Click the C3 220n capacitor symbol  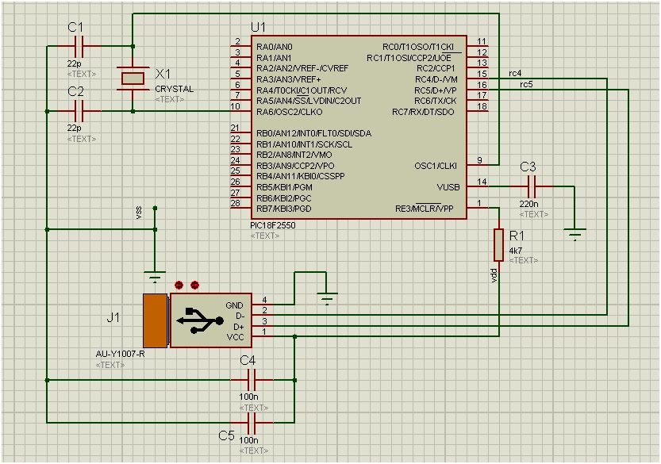click(x=532, y=186)
